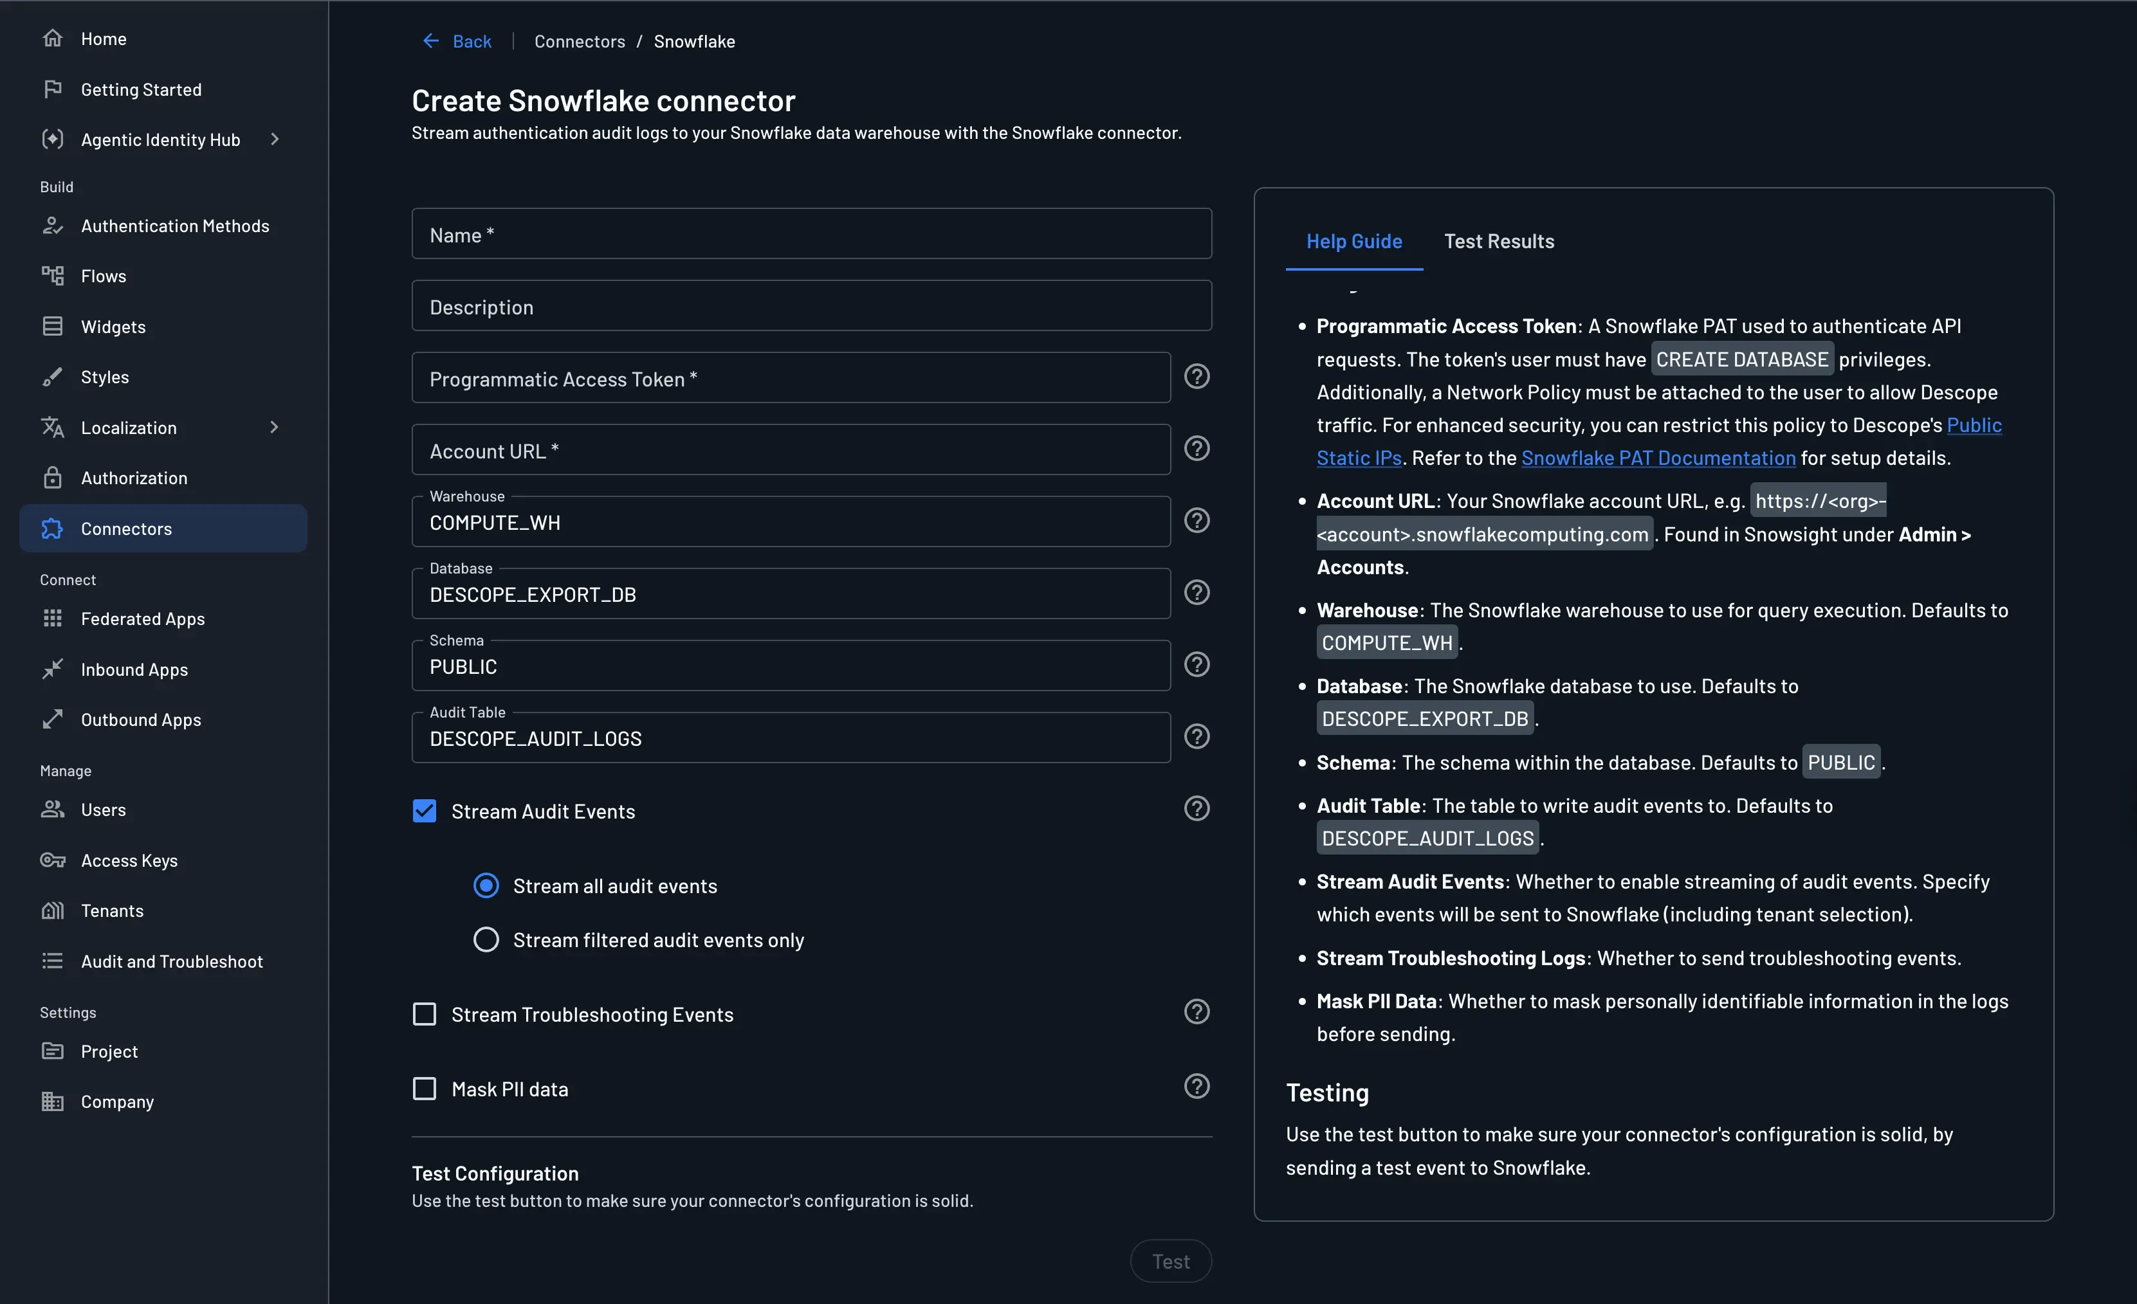Expand the Localization submenu arrow
The image size is (2137, 1304).
coord(275,428)
